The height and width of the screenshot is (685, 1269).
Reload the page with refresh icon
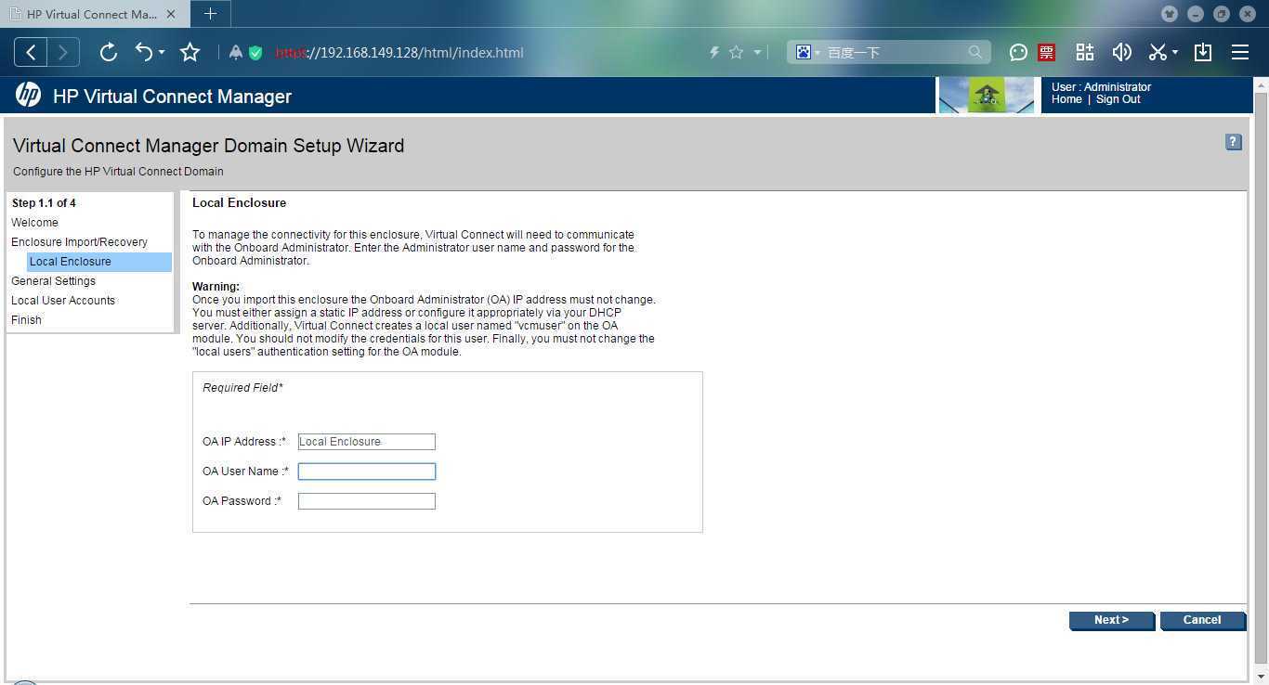tap(108, 52)
